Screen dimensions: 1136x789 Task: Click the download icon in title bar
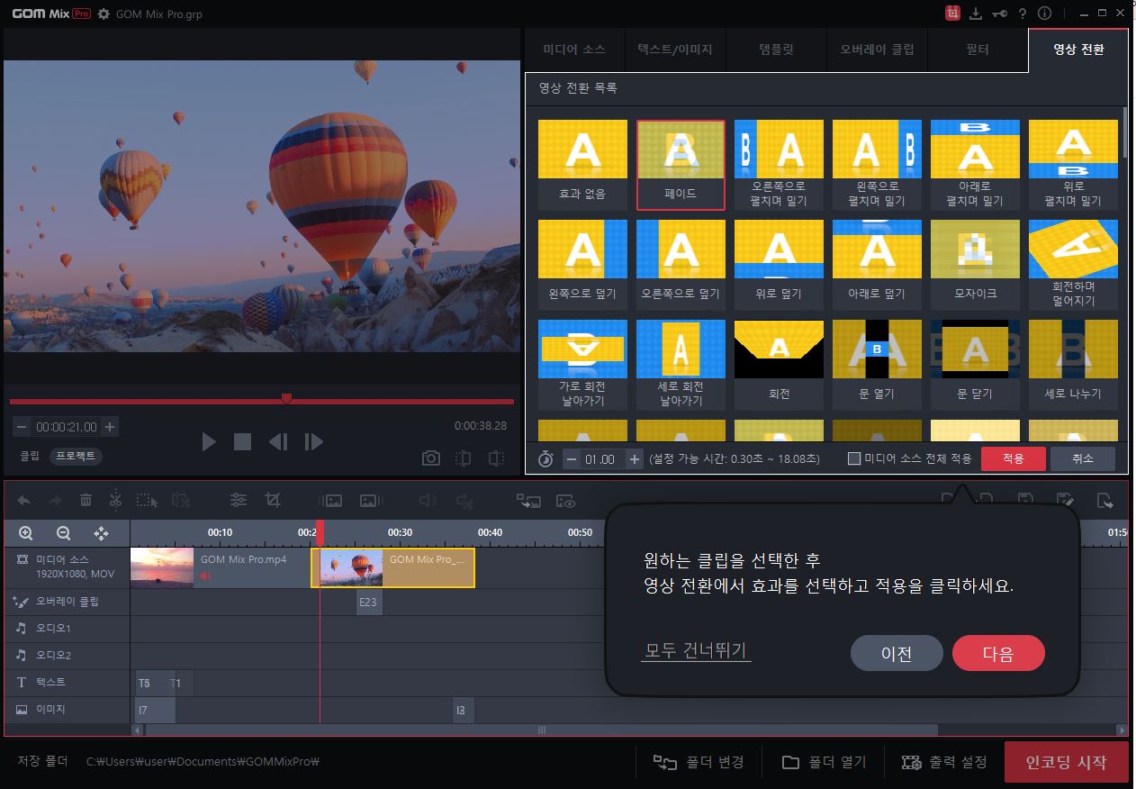(x=977, y=14)
